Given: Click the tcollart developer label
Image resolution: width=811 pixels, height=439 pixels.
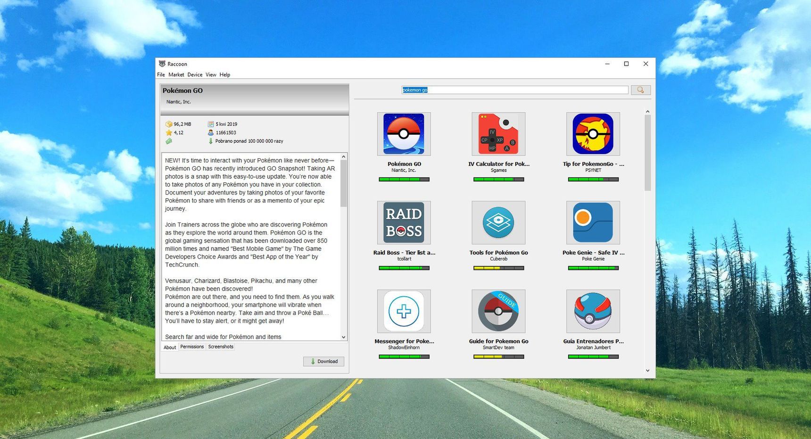Looking at the screenshot, I should [x=404, y=259].
